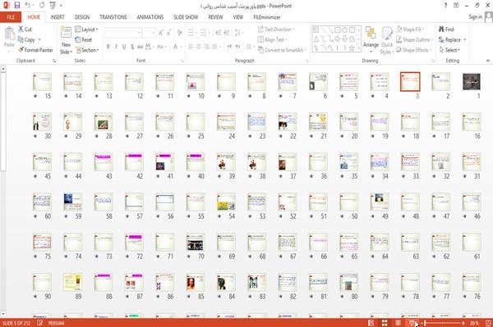The height and width of the screenshot is (327, 493).
Task: Switch to Slide Sorter view icon in status bar
Action: pyautogui.click(x=385, y=323)
